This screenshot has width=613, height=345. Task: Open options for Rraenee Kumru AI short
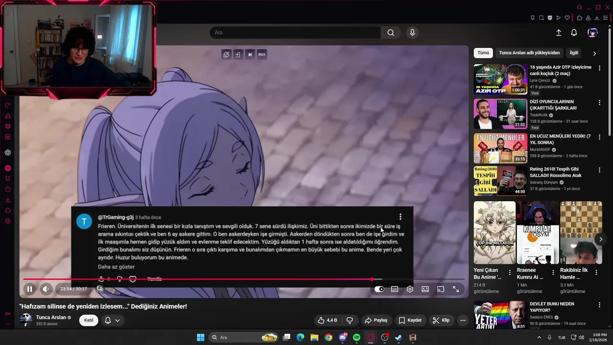[x=553, y=273]
